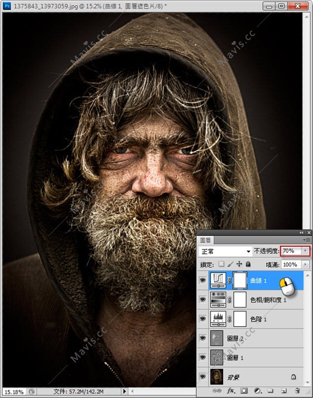Click the lock icon on 背景 layer

point(293,376)
